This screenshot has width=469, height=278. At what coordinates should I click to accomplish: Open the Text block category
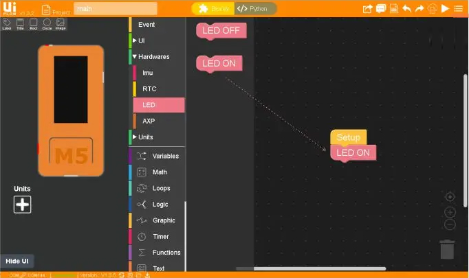point(157,267)
